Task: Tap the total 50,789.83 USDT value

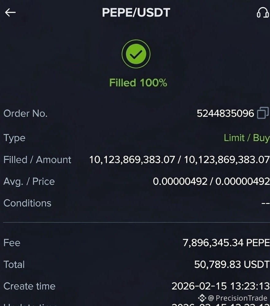Action: point(232,264)
